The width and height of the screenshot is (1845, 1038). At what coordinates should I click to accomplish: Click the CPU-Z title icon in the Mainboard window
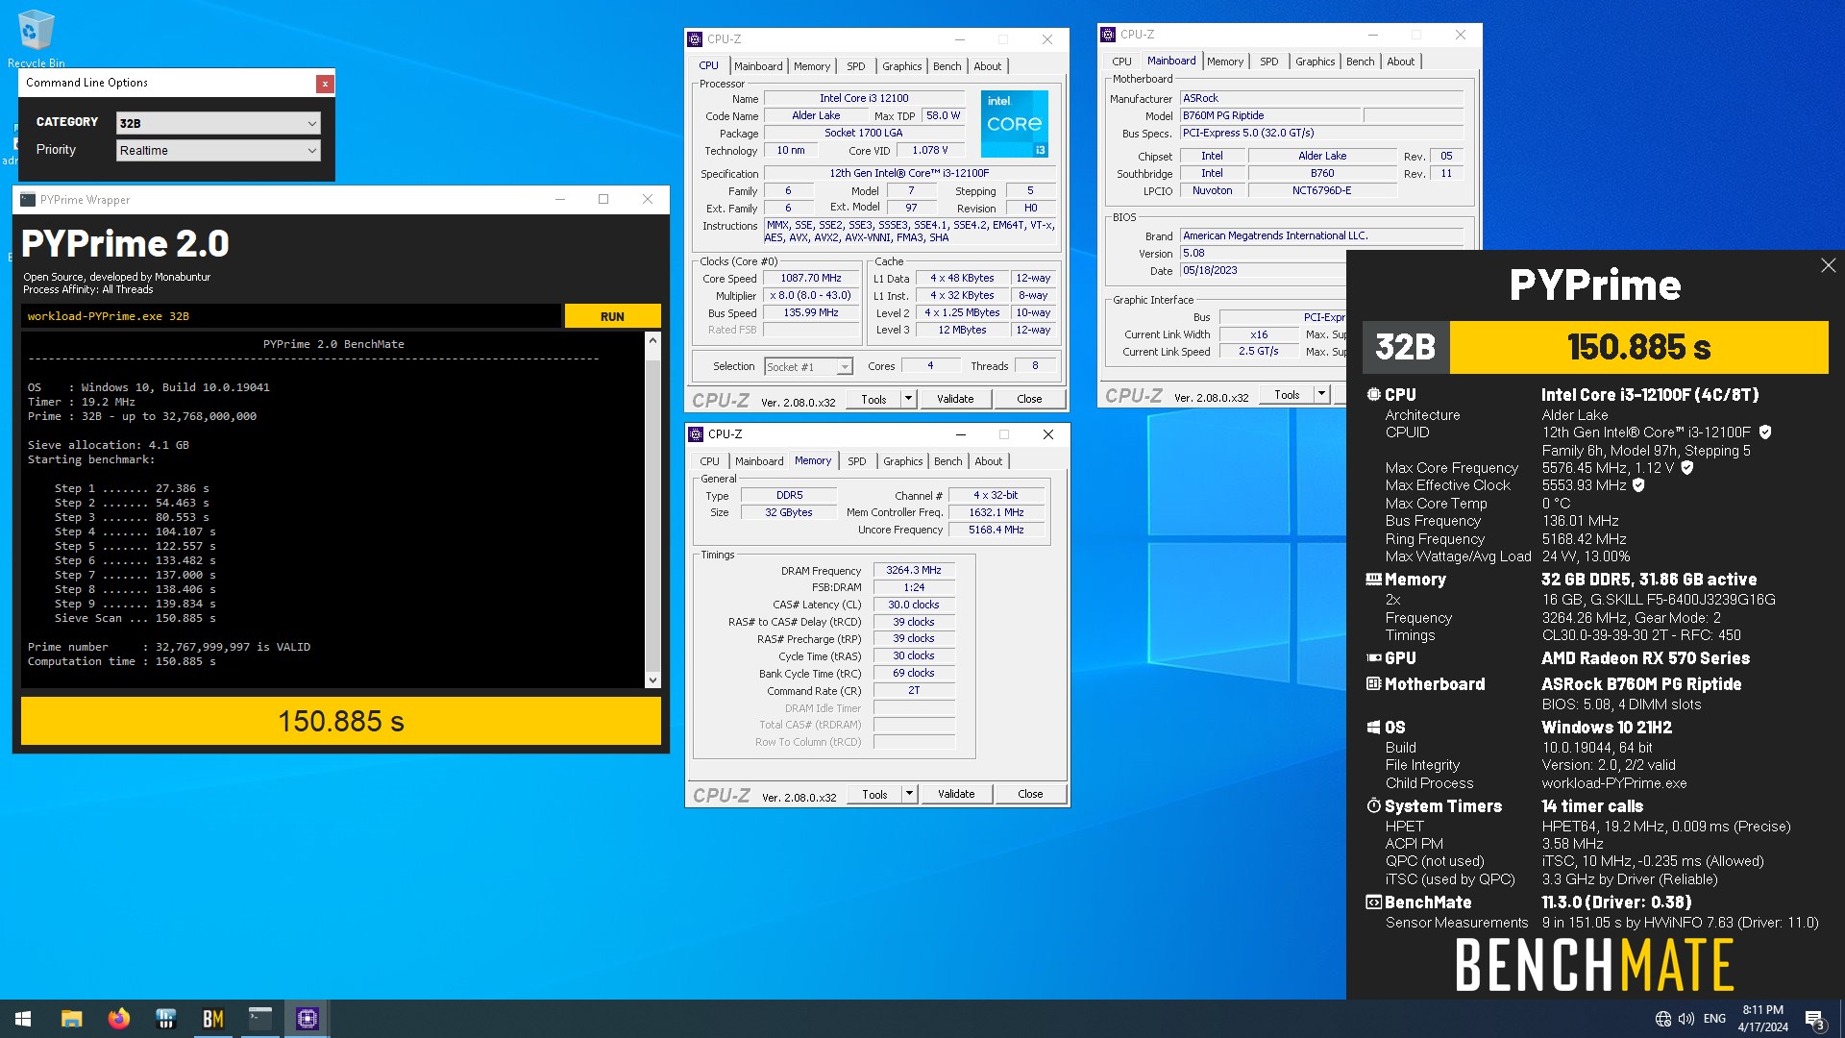[x=1108, y=35]
